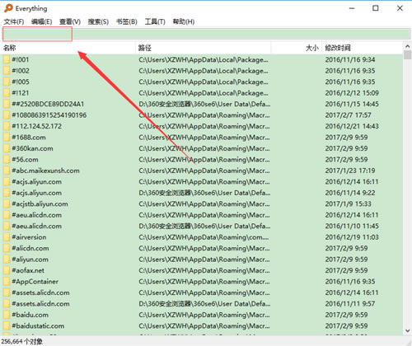Click the folder icon of #baidu.com
Screen dimensions: 412x346
(x=7, y=315)
